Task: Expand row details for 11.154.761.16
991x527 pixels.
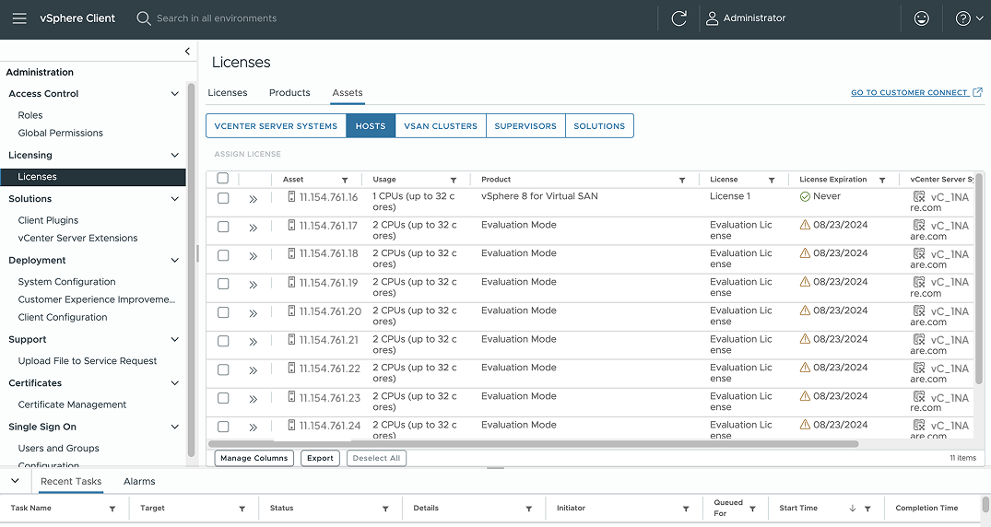Action: pos(253,199)
